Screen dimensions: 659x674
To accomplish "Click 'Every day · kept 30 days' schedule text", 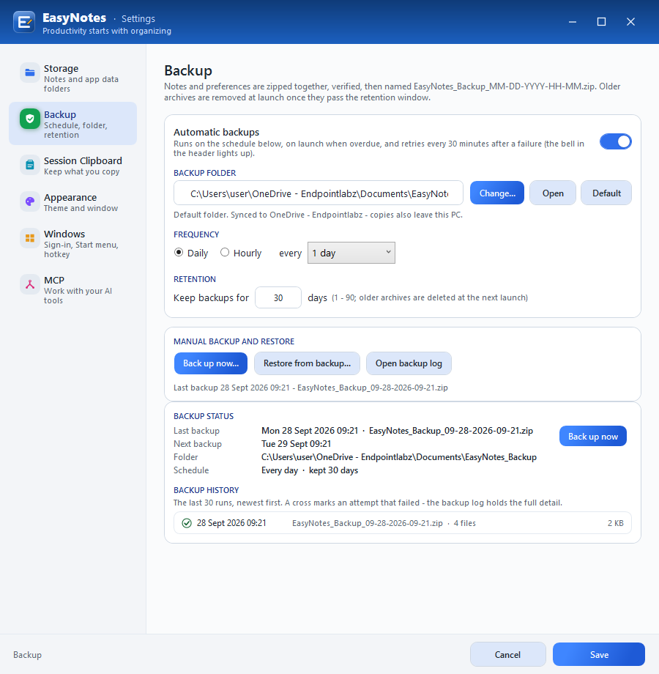I will point(309,470).
